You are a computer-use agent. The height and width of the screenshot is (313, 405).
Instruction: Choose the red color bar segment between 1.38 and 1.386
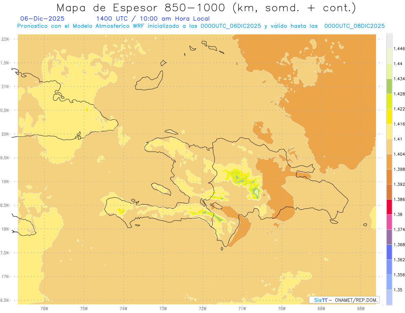389,207
